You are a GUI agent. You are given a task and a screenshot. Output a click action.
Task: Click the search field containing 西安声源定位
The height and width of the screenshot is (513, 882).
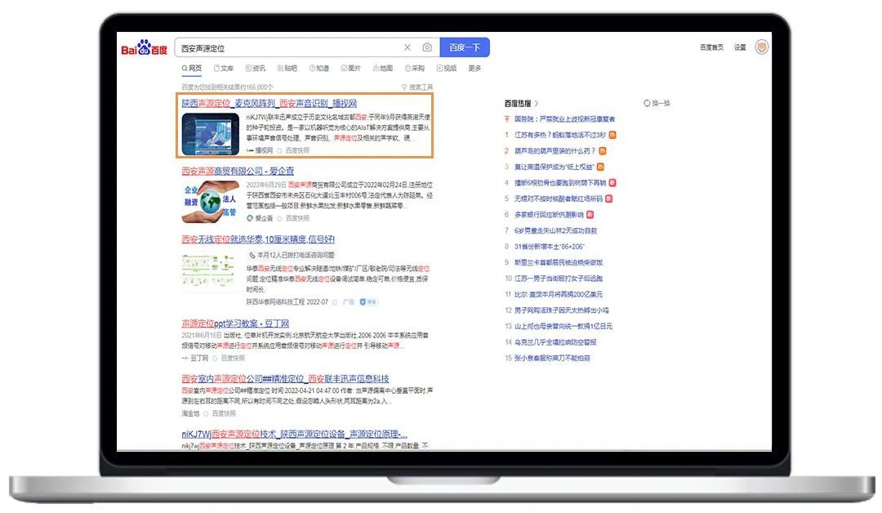pos(286,47)
